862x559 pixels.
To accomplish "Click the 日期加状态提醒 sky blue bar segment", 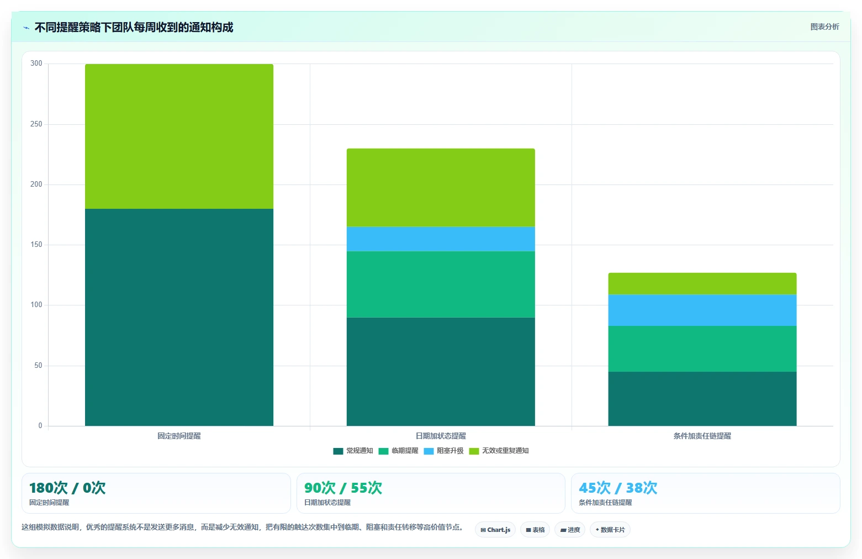I will pos(441,239).
